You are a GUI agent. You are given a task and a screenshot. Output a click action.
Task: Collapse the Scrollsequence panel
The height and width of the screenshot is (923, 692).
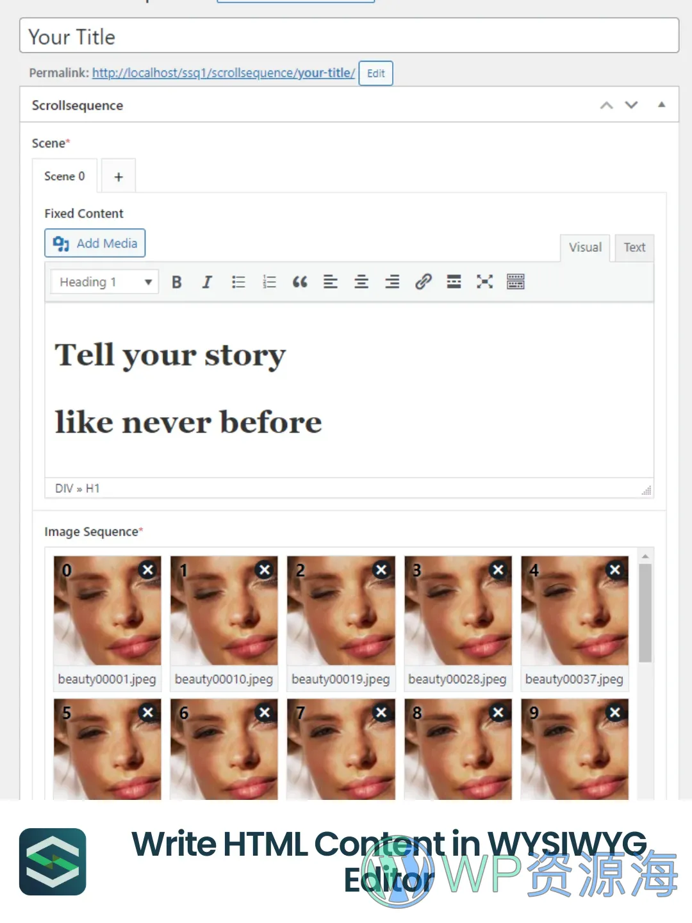point(661,104)
